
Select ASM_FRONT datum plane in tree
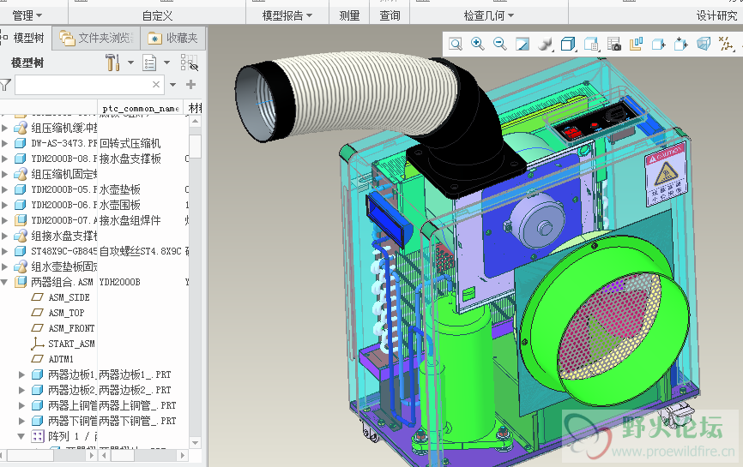click(71, 328)
